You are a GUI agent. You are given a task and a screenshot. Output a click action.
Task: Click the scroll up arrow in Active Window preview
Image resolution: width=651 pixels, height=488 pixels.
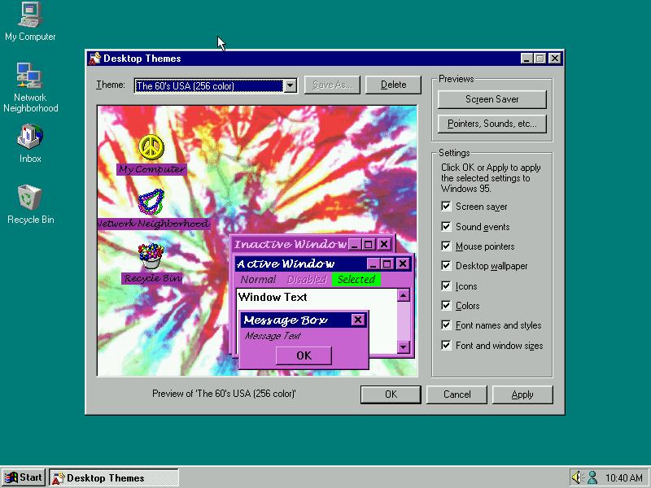tap(403, 295)
